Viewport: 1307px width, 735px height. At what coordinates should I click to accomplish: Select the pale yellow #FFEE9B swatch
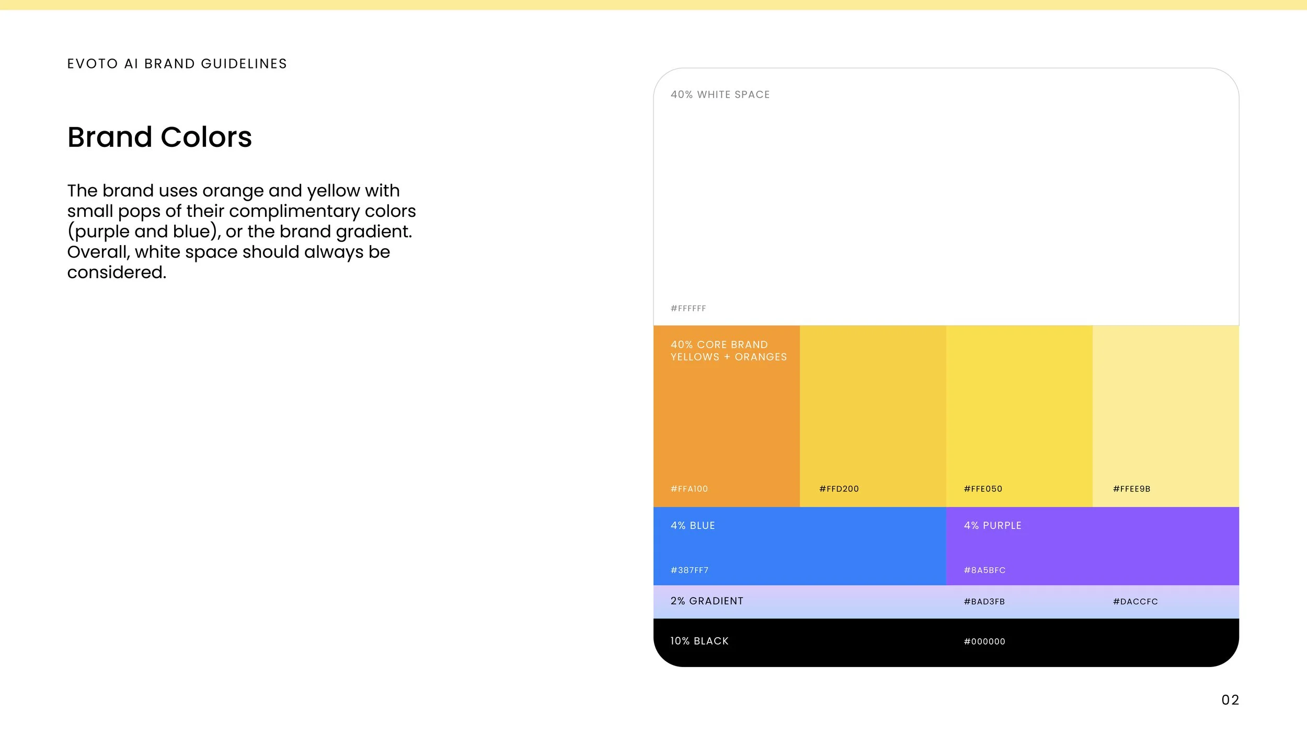[1165, 416]
